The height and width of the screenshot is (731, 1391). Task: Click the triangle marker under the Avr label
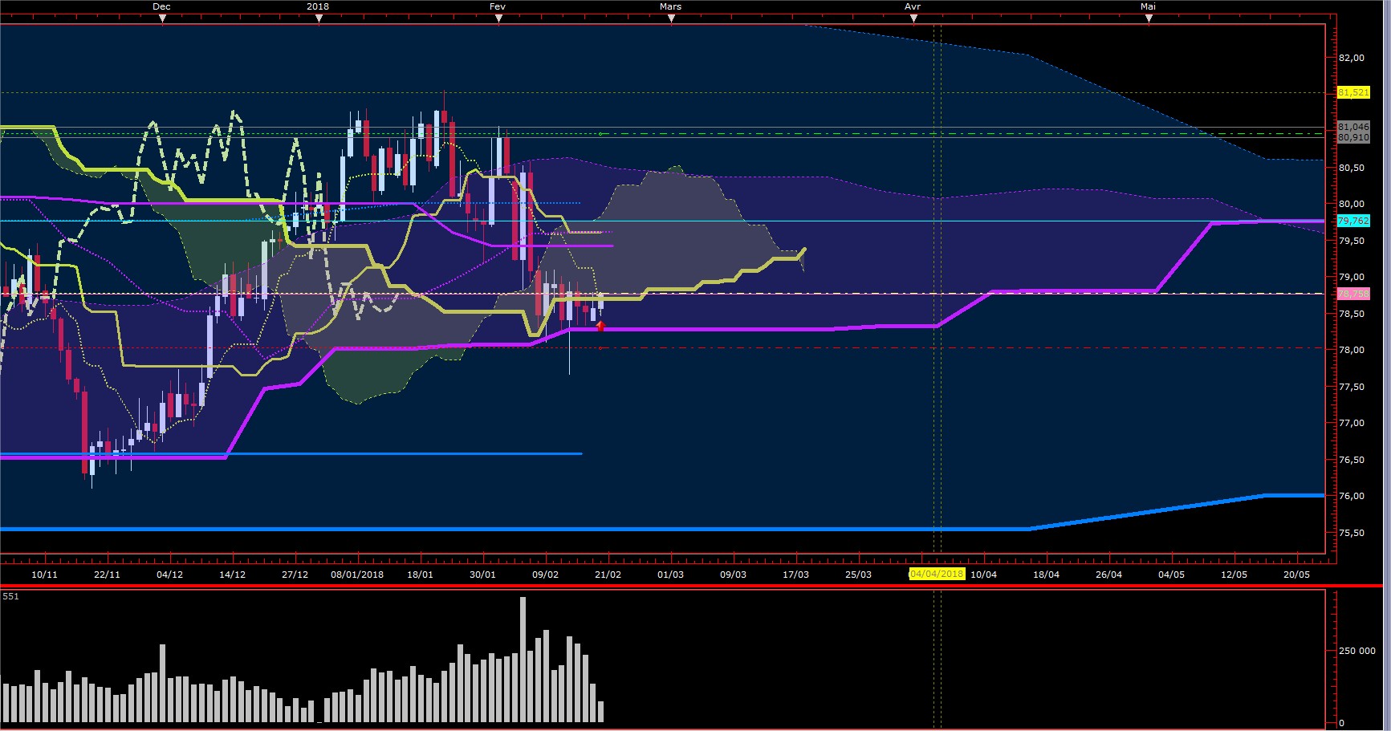913,19
